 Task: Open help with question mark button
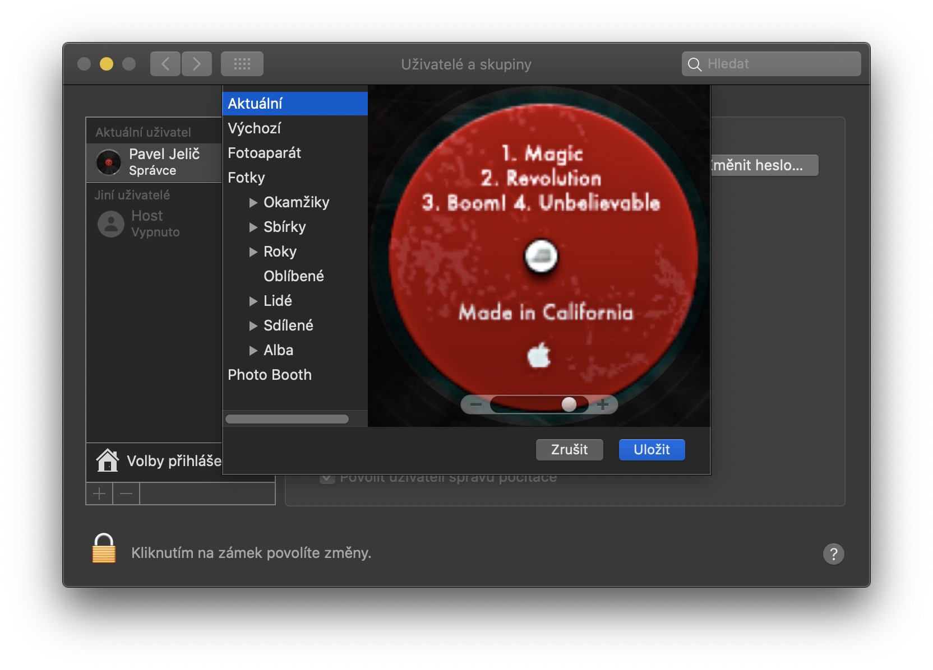click(833, 553)
